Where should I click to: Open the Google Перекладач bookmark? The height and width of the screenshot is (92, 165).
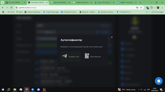click(51, 12)
